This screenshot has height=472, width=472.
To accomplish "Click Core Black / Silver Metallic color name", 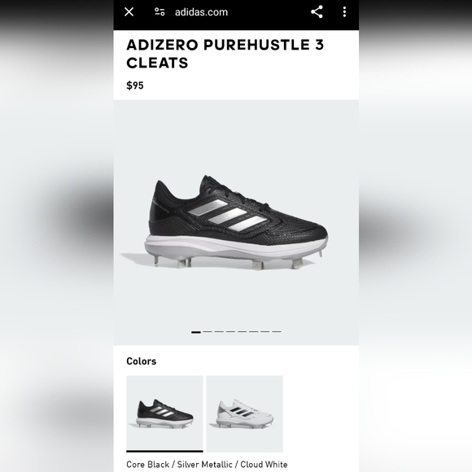I will coord(179,464).
